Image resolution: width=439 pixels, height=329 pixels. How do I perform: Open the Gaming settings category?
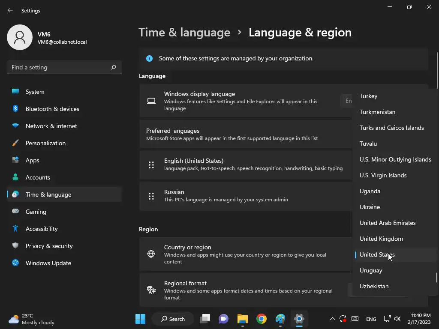pyautogui.click(x=64, y=212)
